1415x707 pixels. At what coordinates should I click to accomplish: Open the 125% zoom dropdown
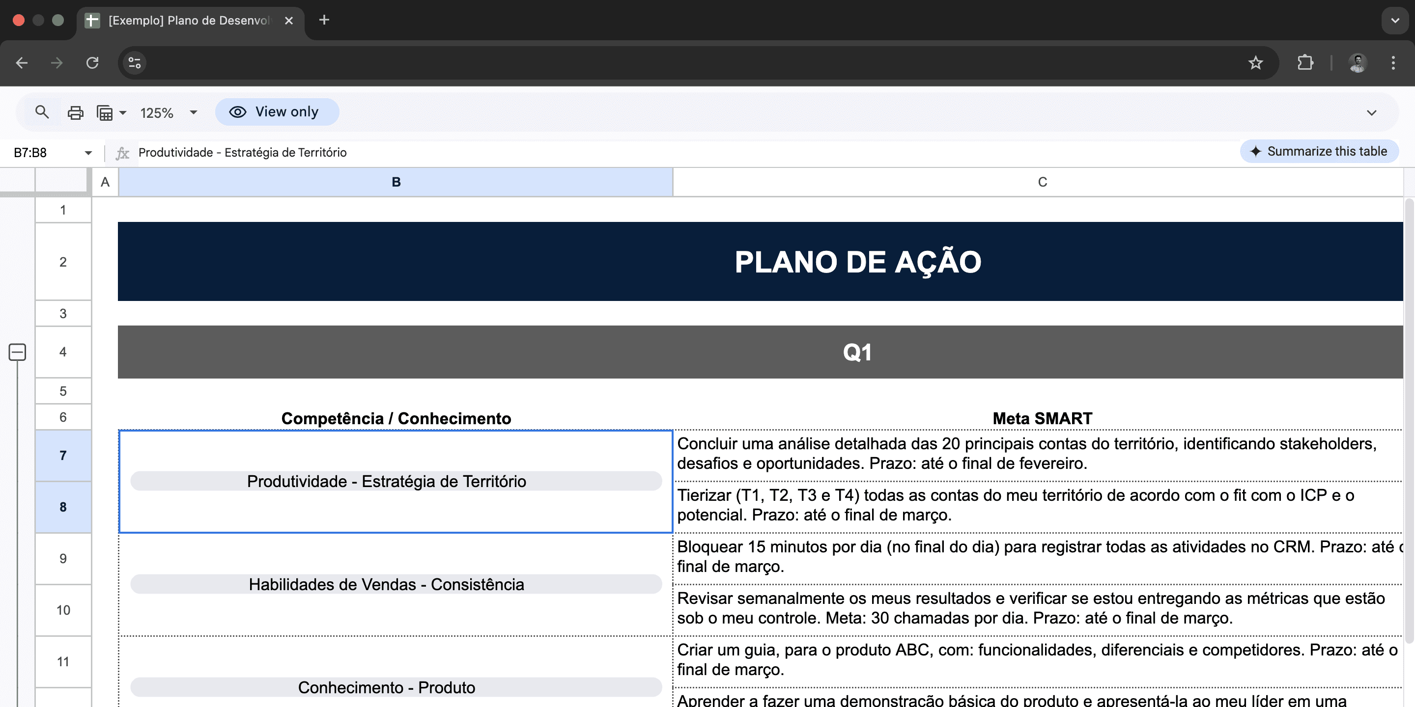pyautogui.click(x=168, y=112)
